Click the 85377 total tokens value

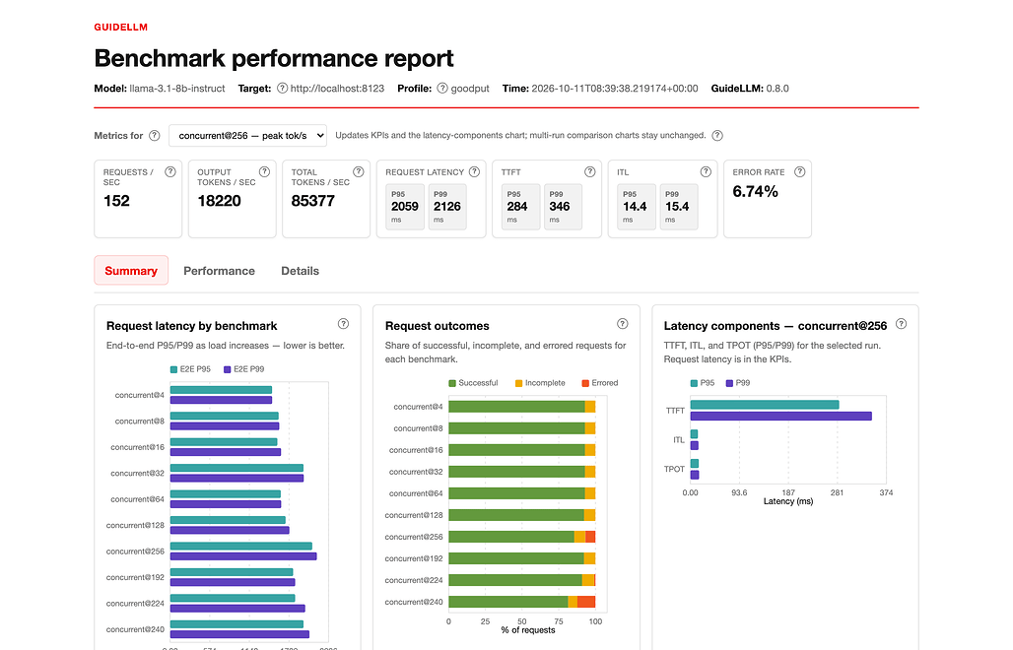click(312, 201)
